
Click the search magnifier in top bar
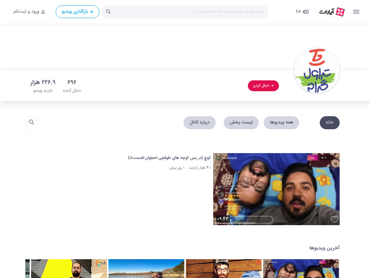click(108, 12)
